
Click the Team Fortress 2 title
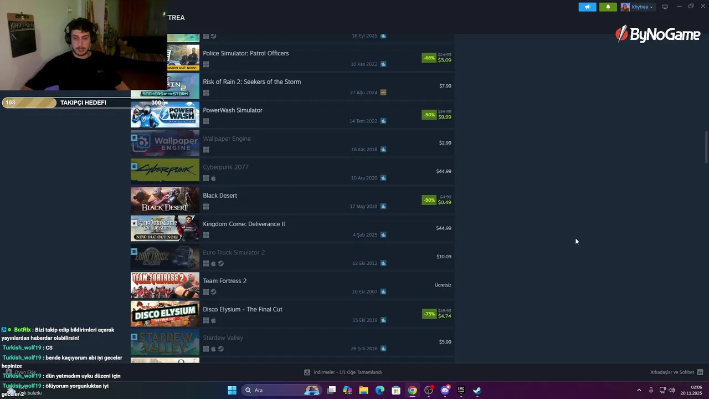225,281
